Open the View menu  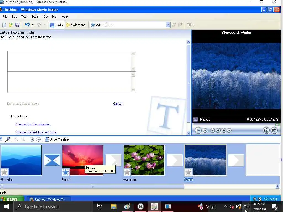coord(24,17)
